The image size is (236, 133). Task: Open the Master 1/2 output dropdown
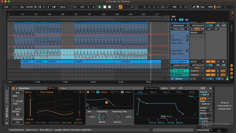point(197,79)
